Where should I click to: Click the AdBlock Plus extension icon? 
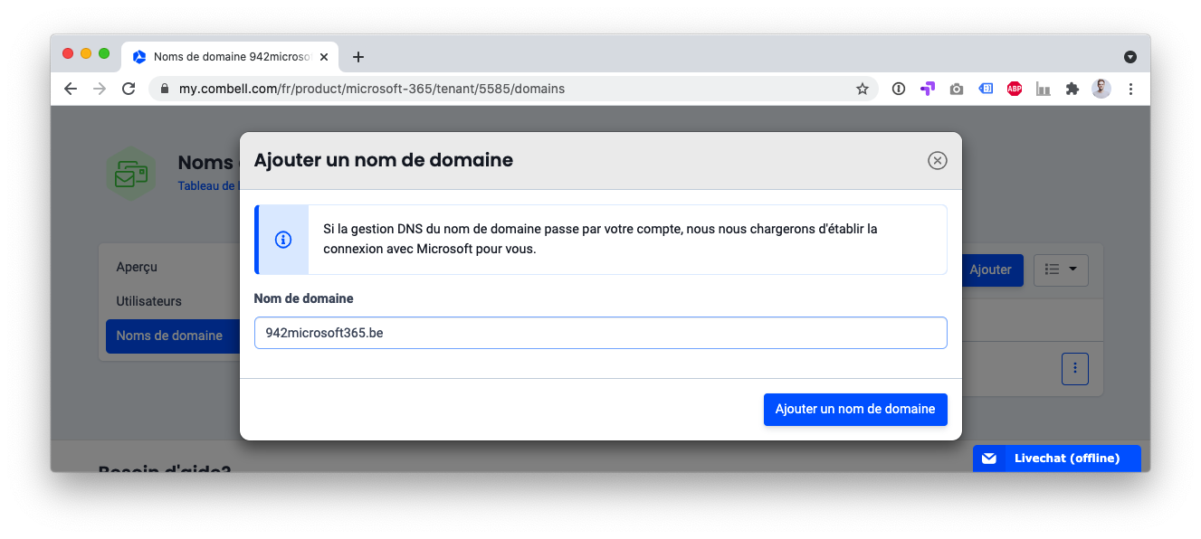click(1015, 89)
